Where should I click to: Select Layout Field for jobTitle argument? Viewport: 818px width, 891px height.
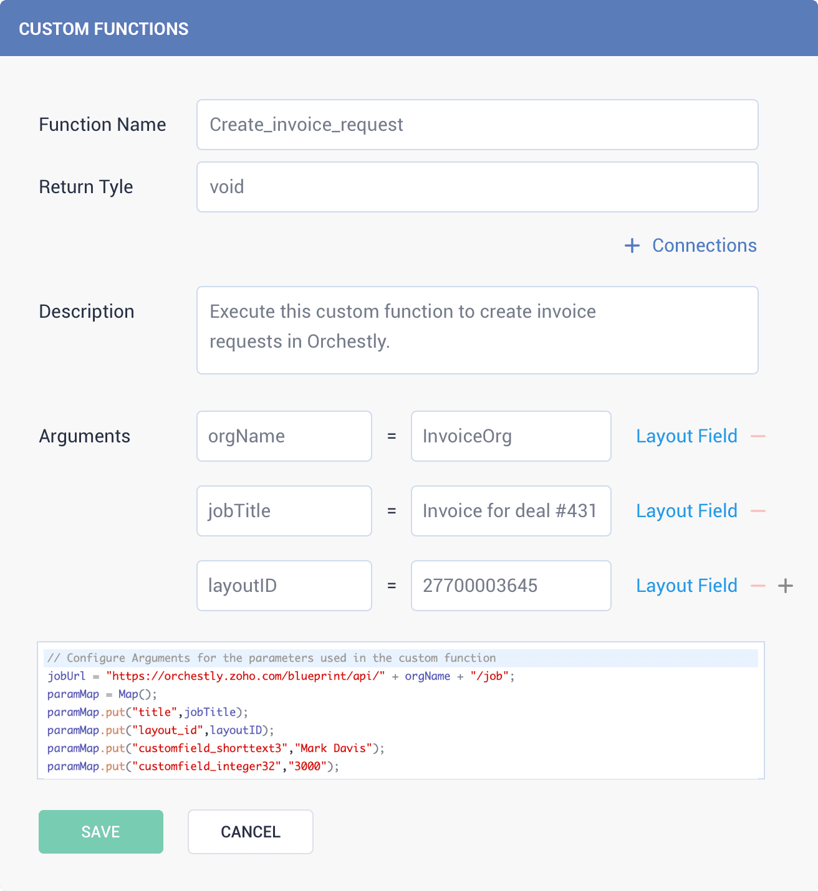pos(686,511)
